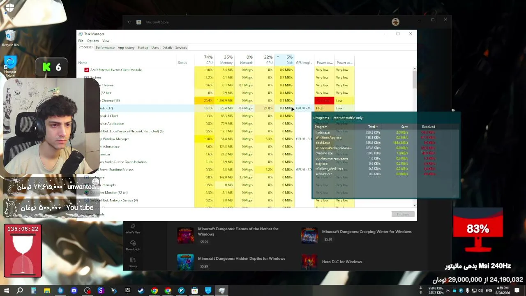Open File Explorer from the taskbar
This screenshot has width=526, height=296.
tap(47, 291)
